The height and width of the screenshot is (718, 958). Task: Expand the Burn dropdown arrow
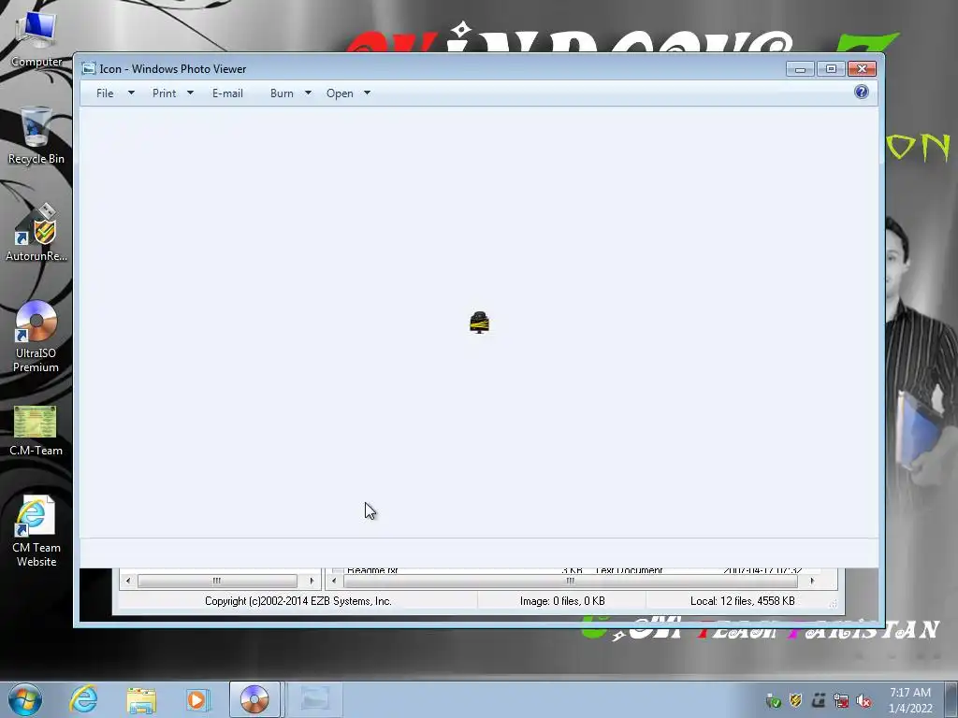point(308,93)
